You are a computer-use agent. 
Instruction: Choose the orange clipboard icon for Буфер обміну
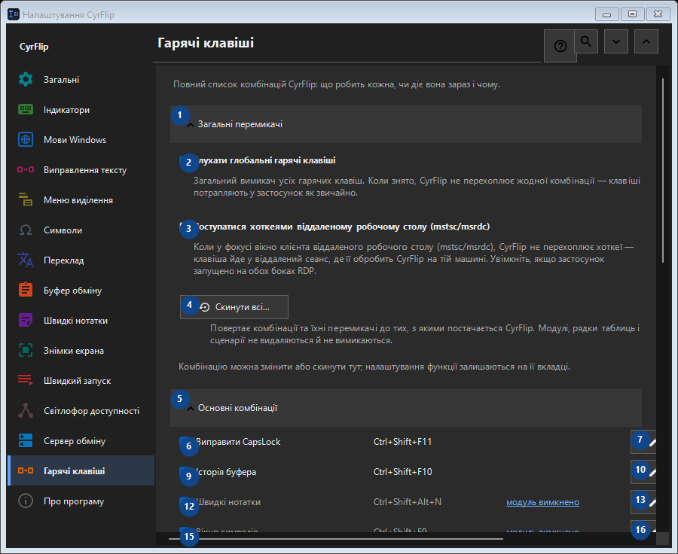click(x=26, y=291)
